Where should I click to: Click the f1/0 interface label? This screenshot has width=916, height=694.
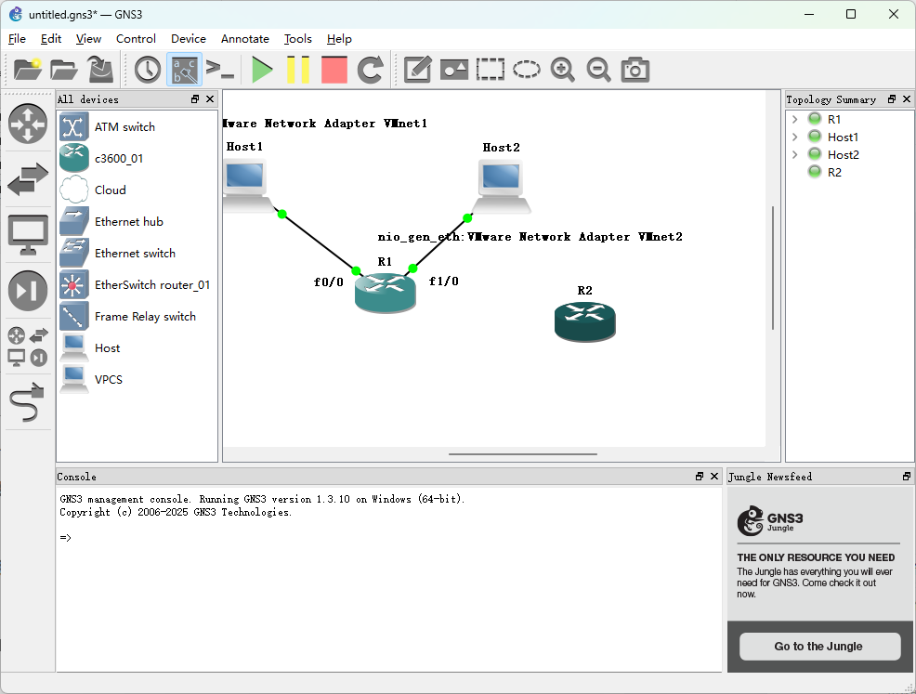click(443, 281)
